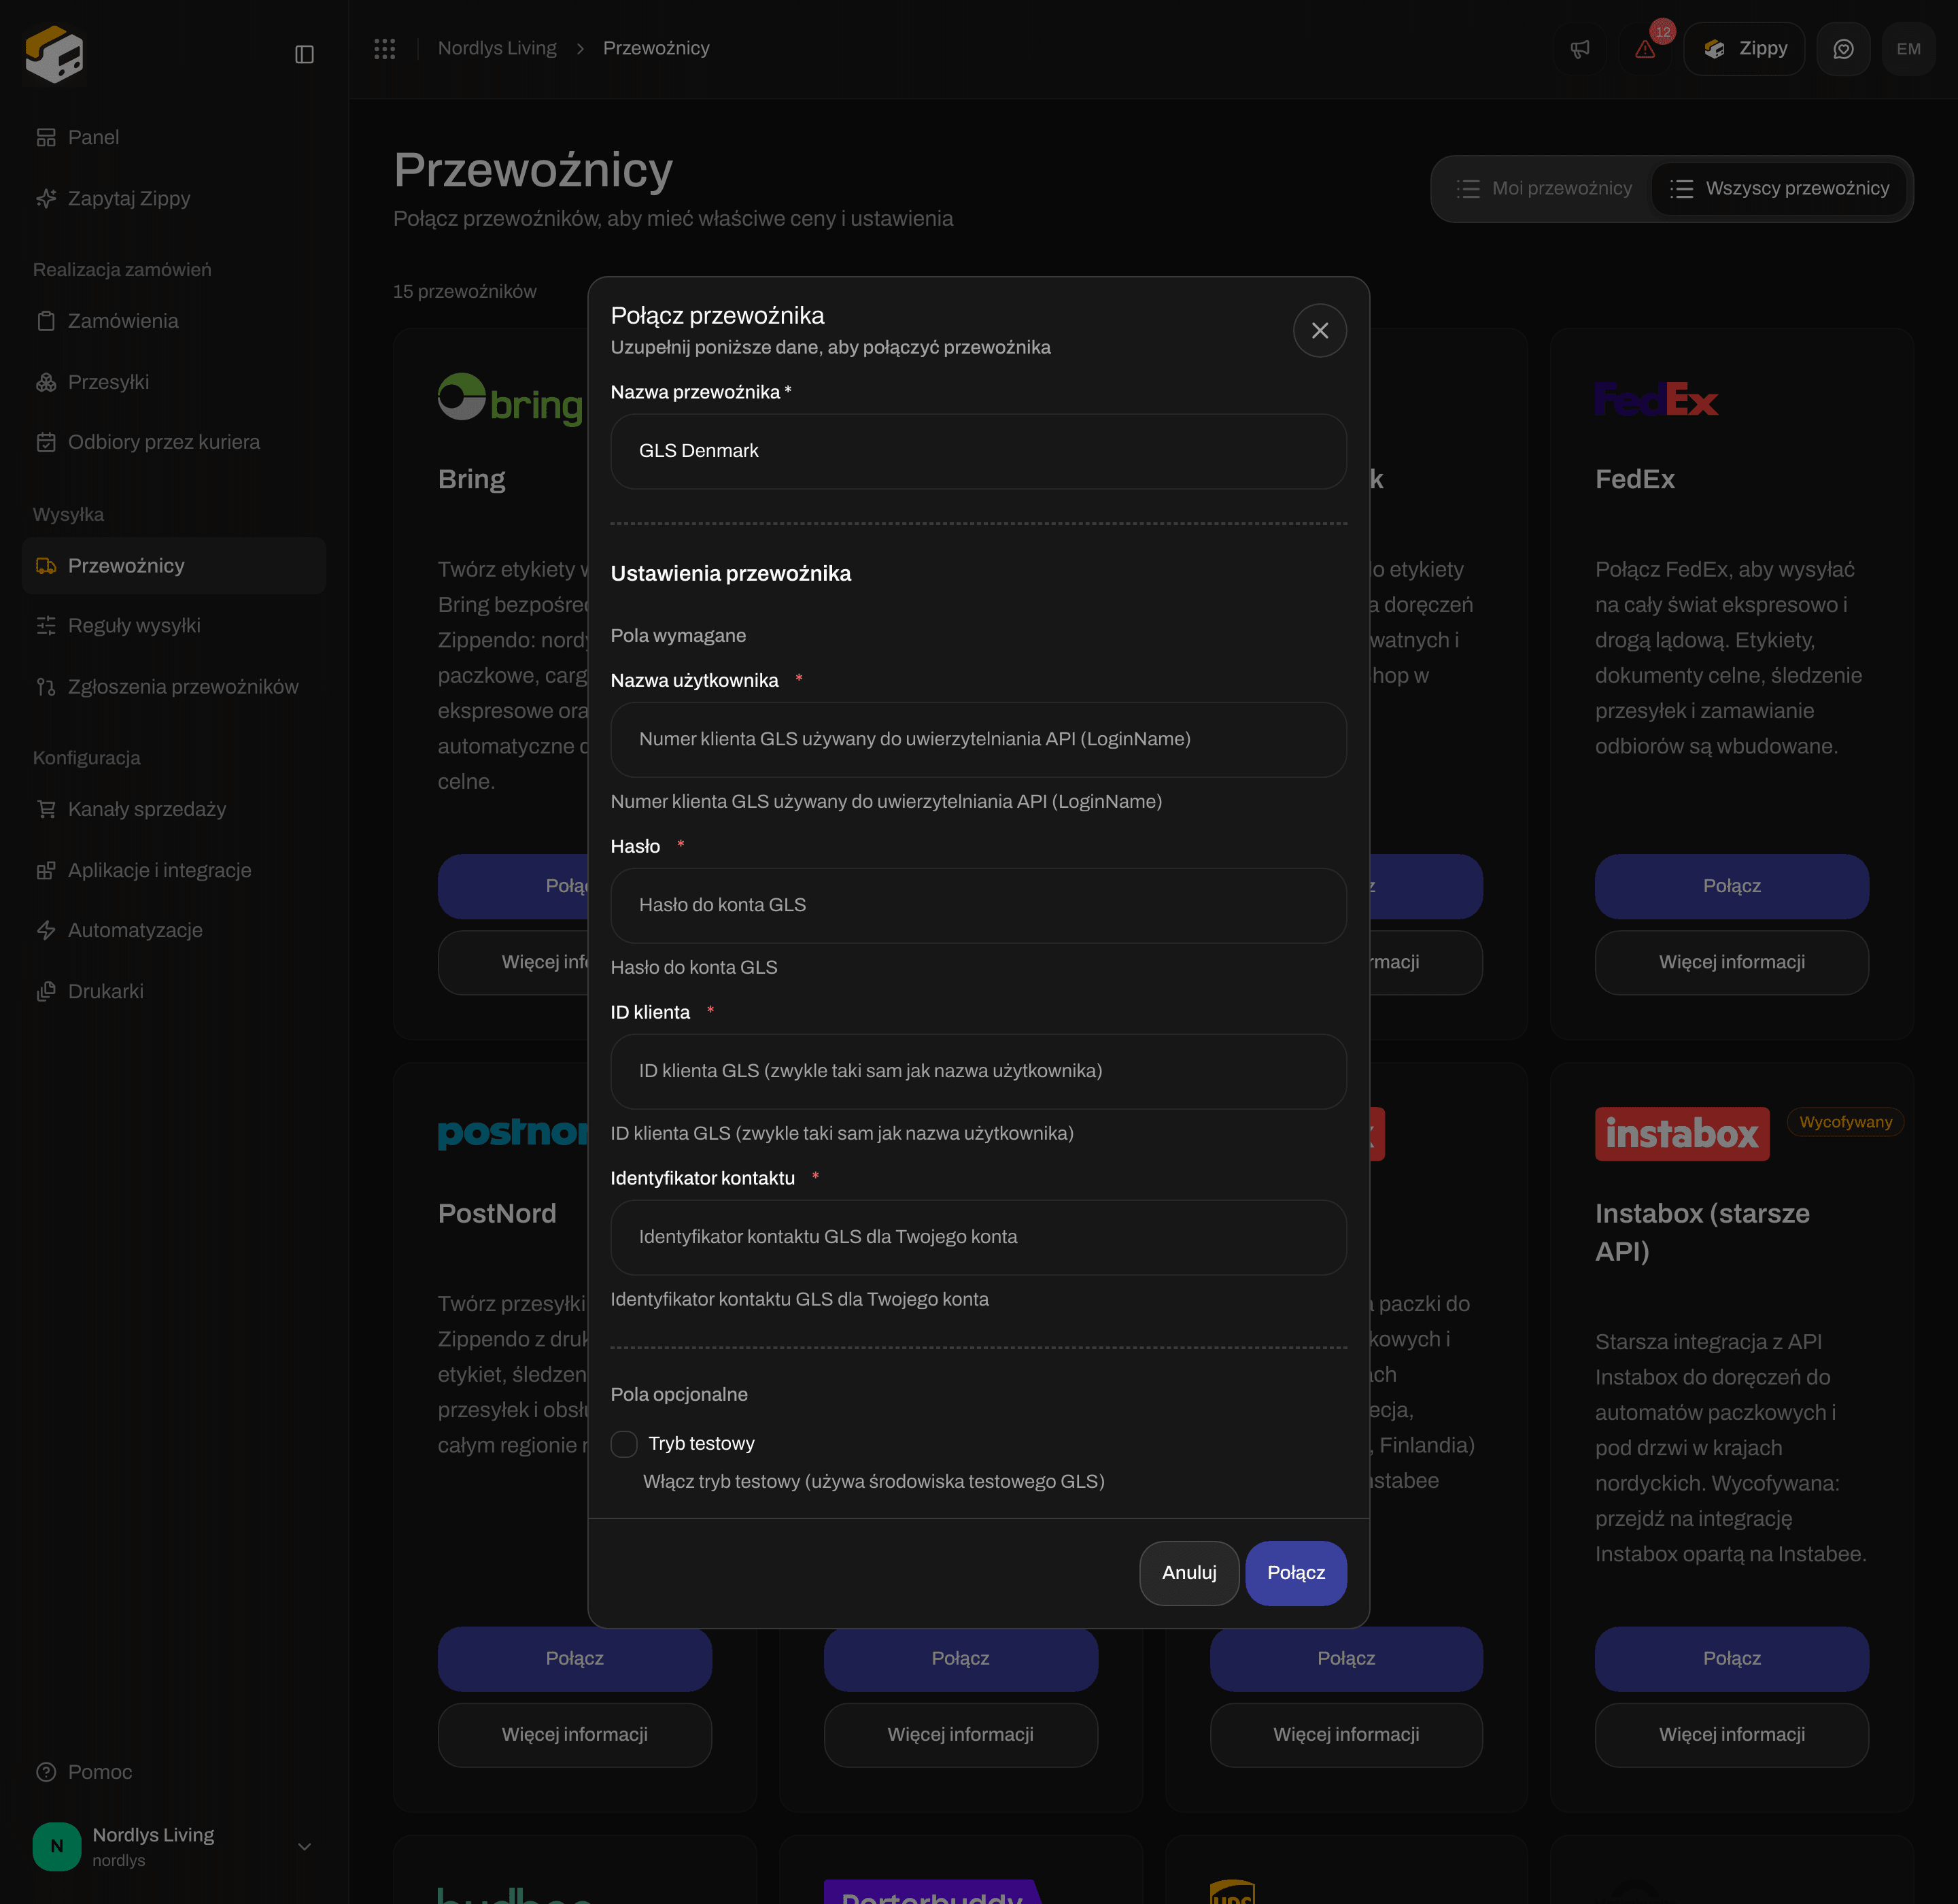Open the announcements megaphone icon
Image resolution: width=1958 pixels, height=1904 pixels.
point(1580,49)
